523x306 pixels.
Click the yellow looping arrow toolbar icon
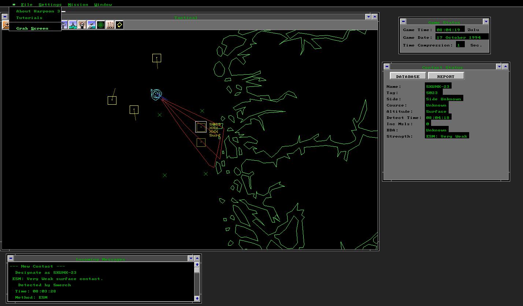click(x=119, y=25)
